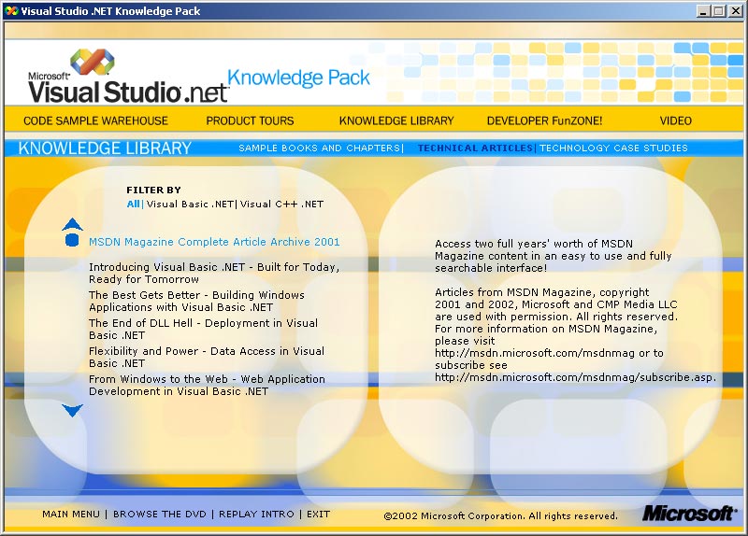Click the ©2002 Microsoft Corporation copyright text
Image resolution: width=748 pixels, height=536 pixels.
500,516
